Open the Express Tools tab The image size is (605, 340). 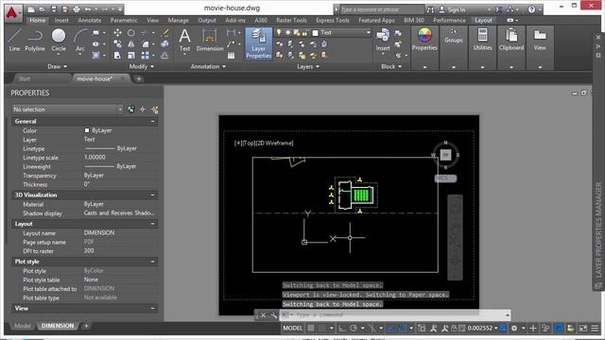click(332, 20)
